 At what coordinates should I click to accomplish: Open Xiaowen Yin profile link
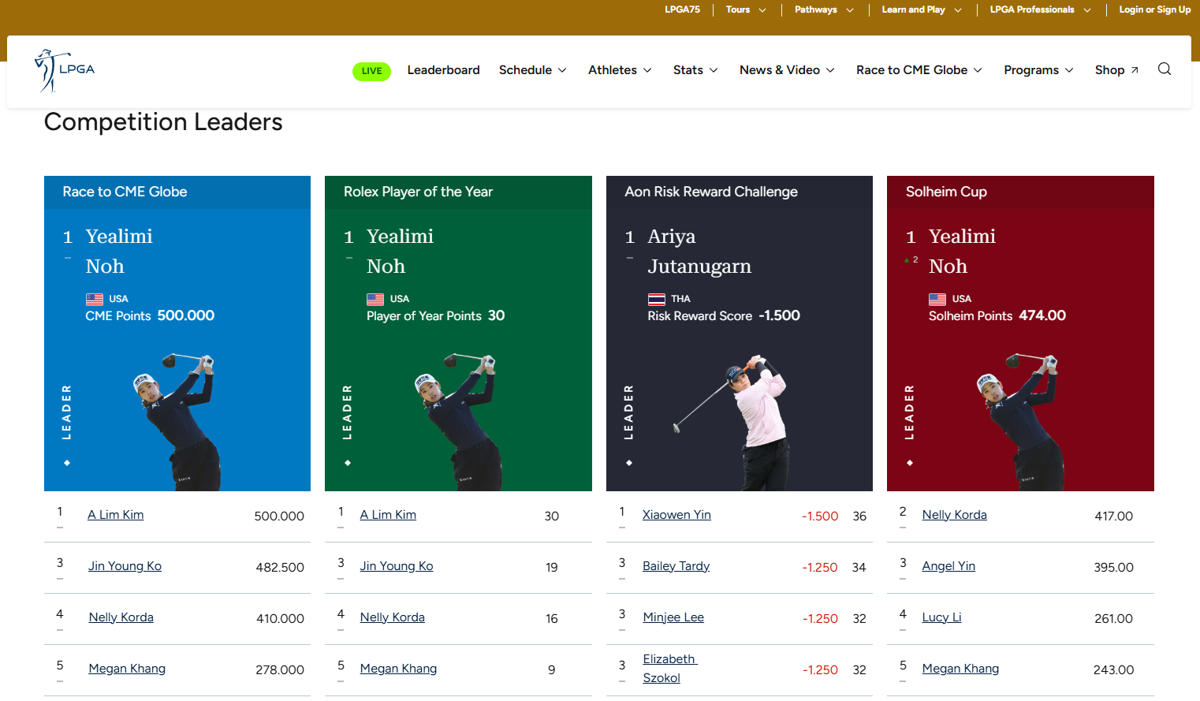676,515
